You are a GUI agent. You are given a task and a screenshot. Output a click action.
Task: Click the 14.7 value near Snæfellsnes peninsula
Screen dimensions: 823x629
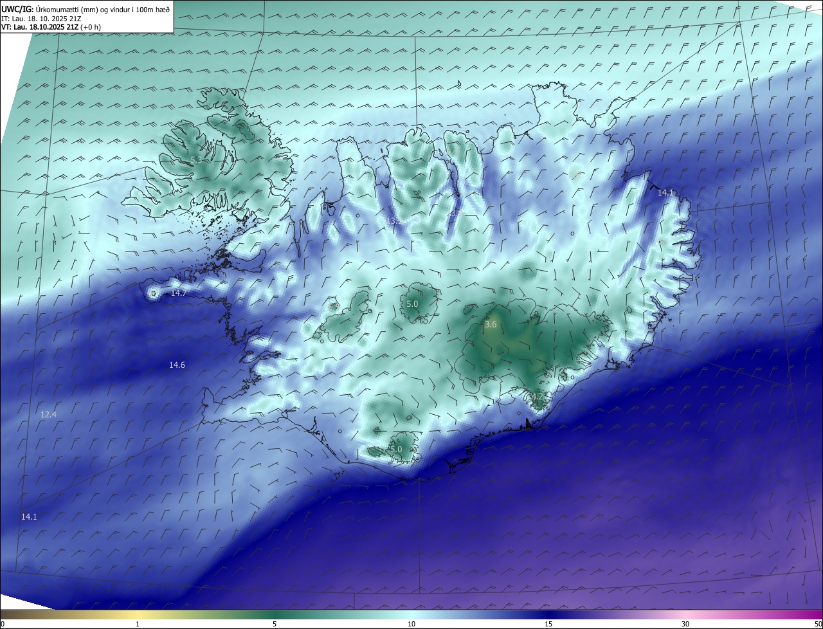tap(179, 293)
